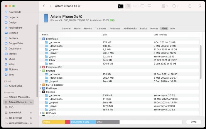Switch to list view mode
The image size is (206, 129).
[x=135, y=6]
